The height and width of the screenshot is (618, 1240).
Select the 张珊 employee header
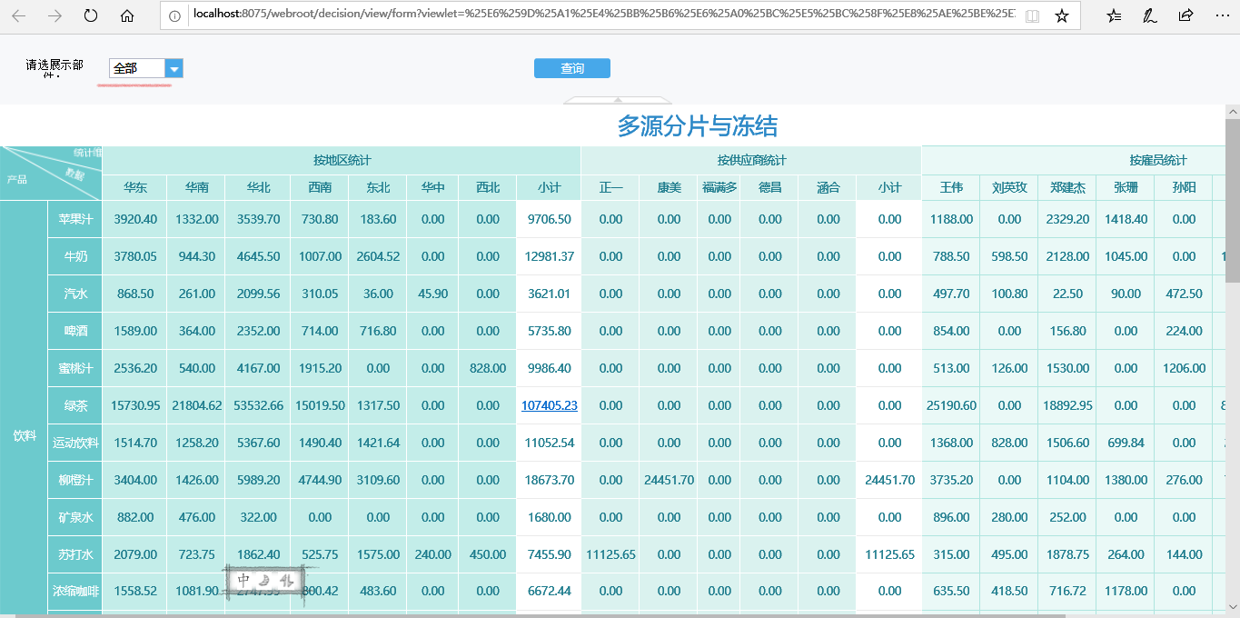coord(1126,187)
